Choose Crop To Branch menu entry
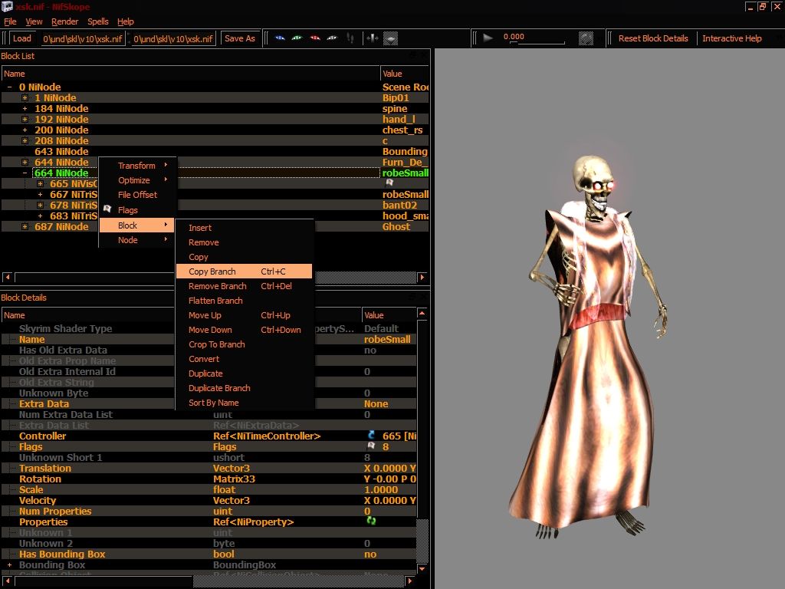Screen dimensions: 785x589 pos(244,344)
